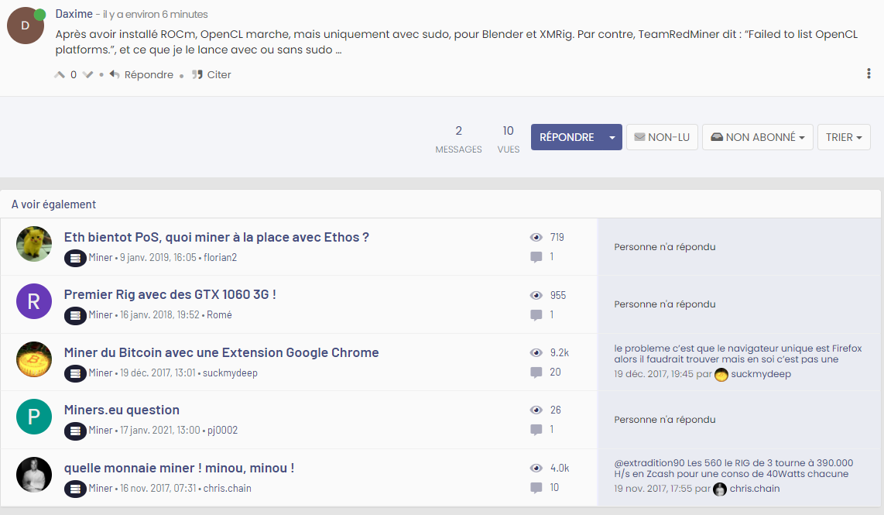
Task: Expand the arrow beside RÉPONDRE button
Action: 612,137
